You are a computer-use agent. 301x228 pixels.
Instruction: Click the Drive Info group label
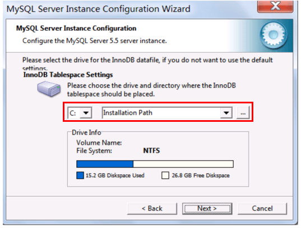click(86, 132)
